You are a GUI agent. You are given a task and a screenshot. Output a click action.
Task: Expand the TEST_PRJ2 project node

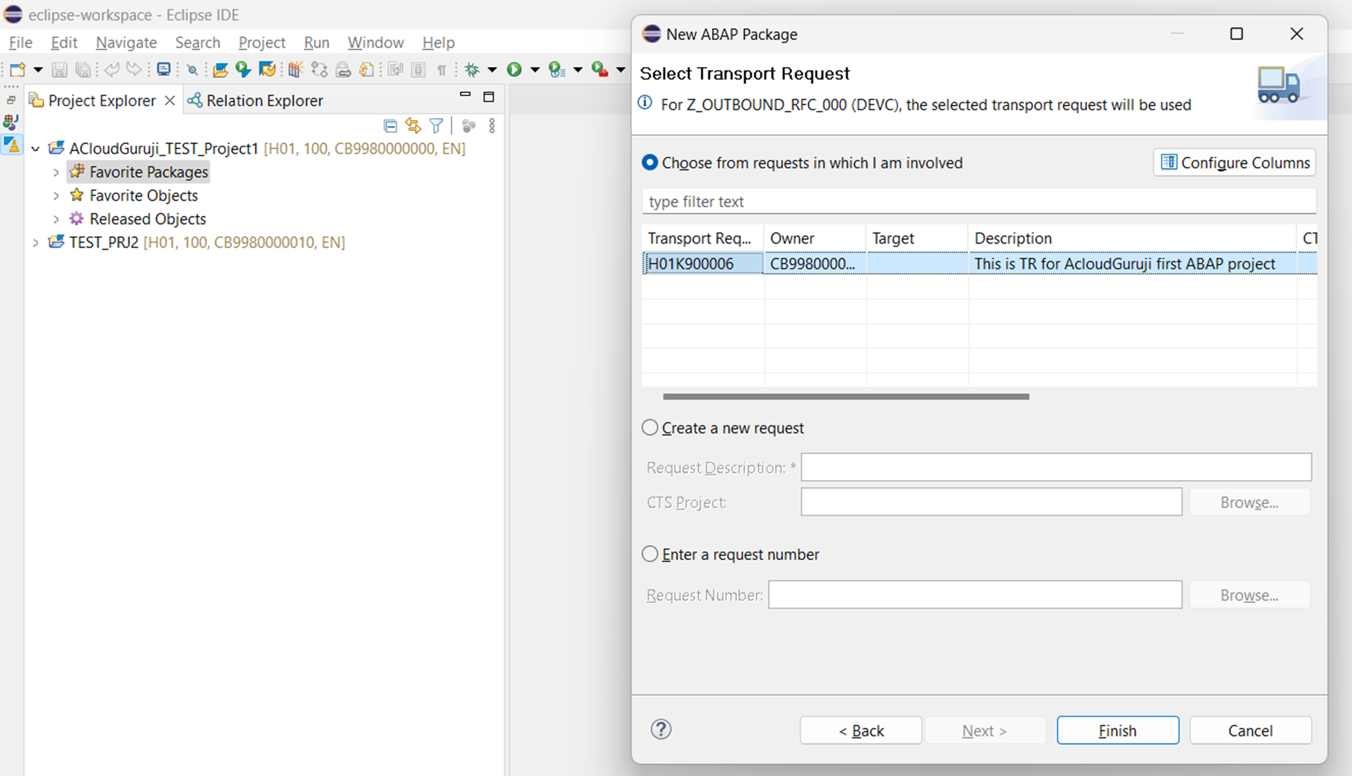[35, 242]
